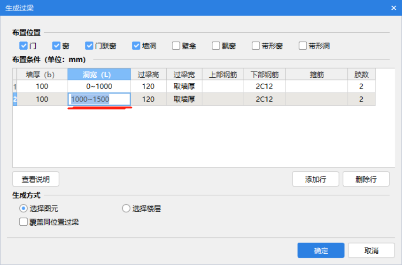The width and height of the screenshot is (402, 265).
Task: Click the 上部钢筋 column header
Action: (223, 74)
